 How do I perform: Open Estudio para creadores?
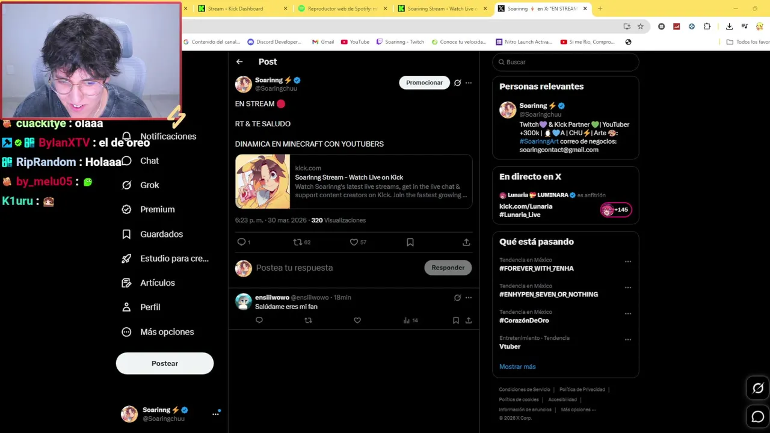(x=165, y=259)
